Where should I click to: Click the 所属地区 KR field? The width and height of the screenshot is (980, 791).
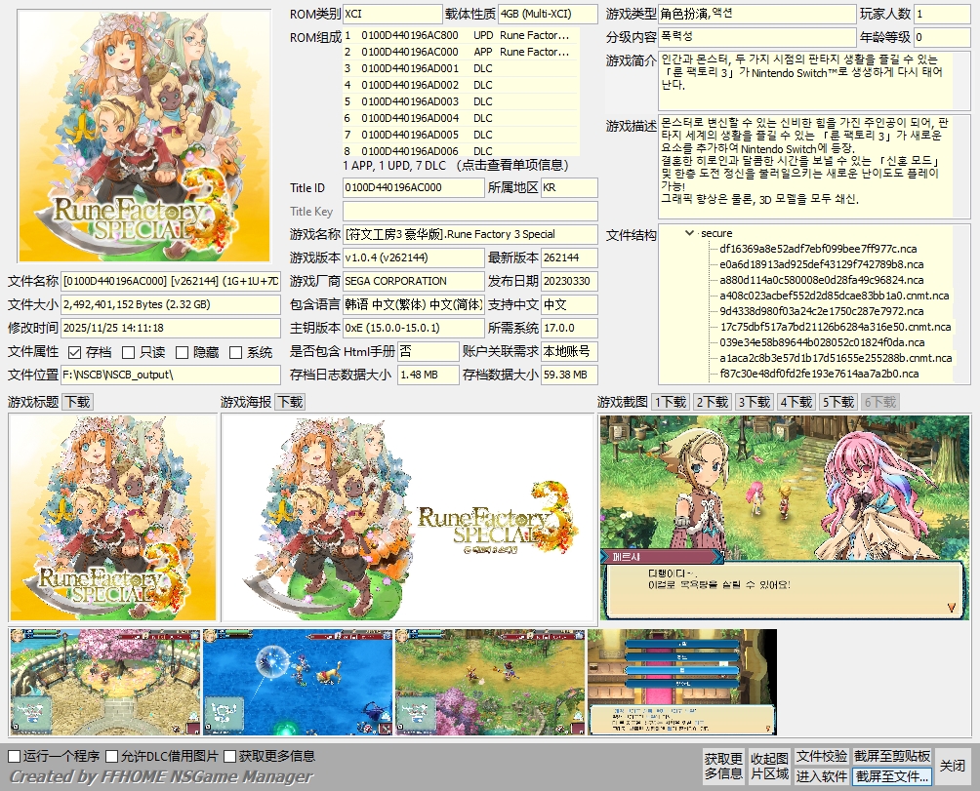tap(569, 187)
